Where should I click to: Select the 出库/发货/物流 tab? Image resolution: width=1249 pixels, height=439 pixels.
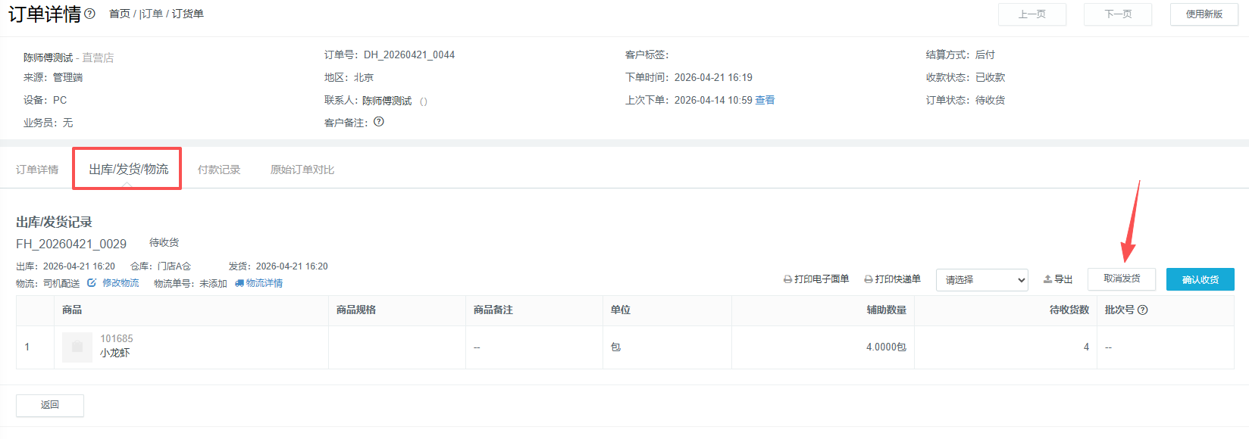click(x=128, y=169)
